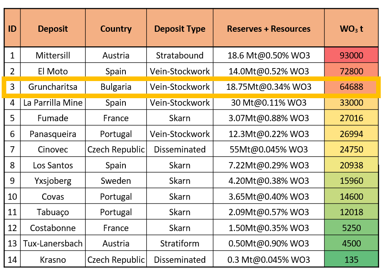This screenshot has height=277, width=382.
Task: Click the Country column header
Action: 116,29
